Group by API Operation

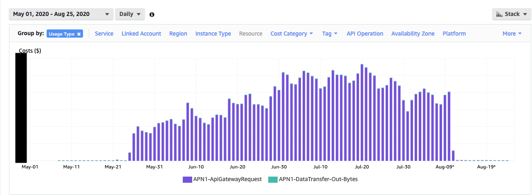(x=365, y=34)
